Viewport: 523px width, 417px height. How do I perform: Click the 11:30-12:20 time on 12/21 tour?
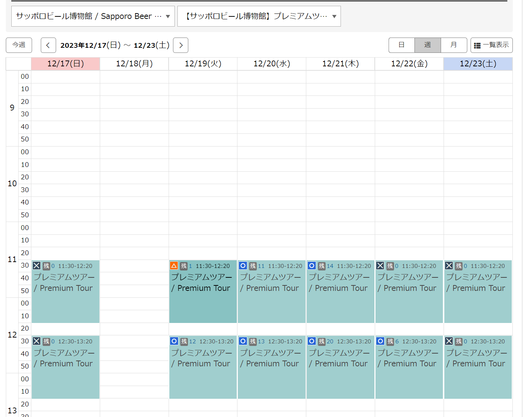pos(354,266)
